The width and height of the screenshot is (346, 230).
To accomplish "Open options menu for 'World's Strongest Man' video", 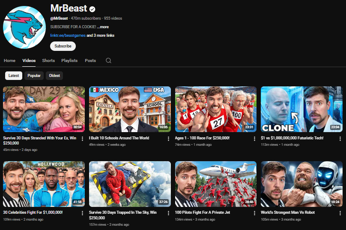I will pyautogui.click(x=340, y=213).
